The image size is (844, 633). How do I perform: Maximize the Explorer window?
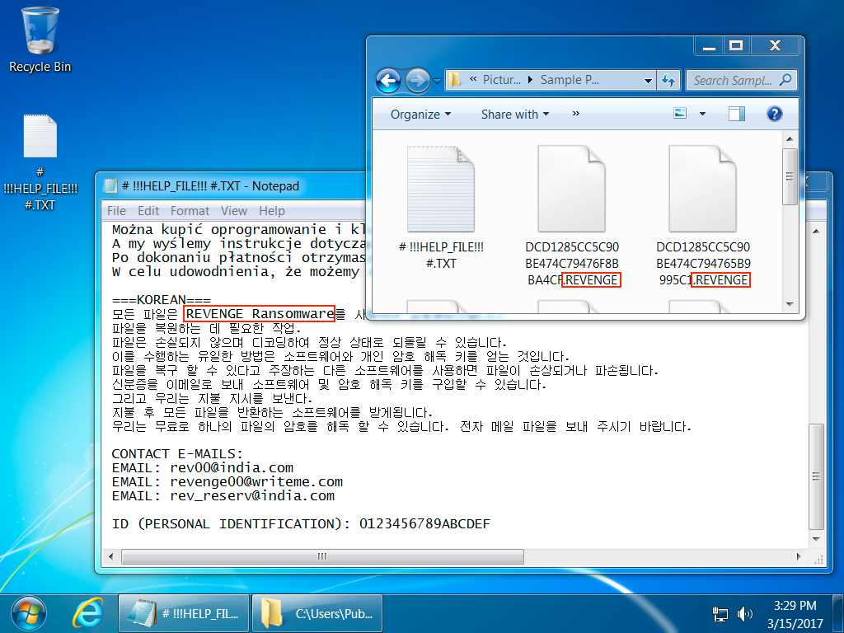pyautogui.click(x=736, y=46)
